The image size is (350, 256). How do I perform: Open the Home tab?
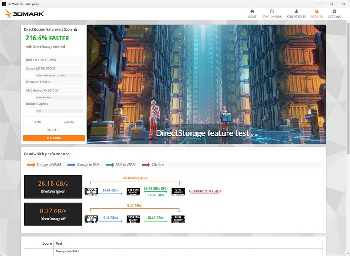tap(252, 14)
